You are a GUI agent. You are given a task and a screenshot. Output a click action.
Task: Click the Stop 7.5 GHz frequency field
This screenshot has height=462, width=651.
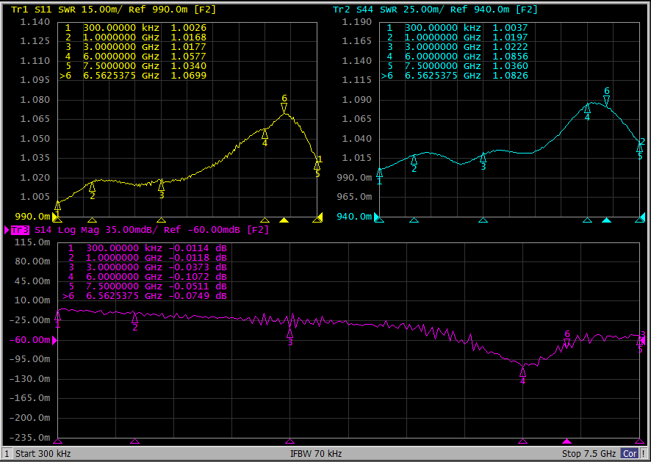coord(589,454)
